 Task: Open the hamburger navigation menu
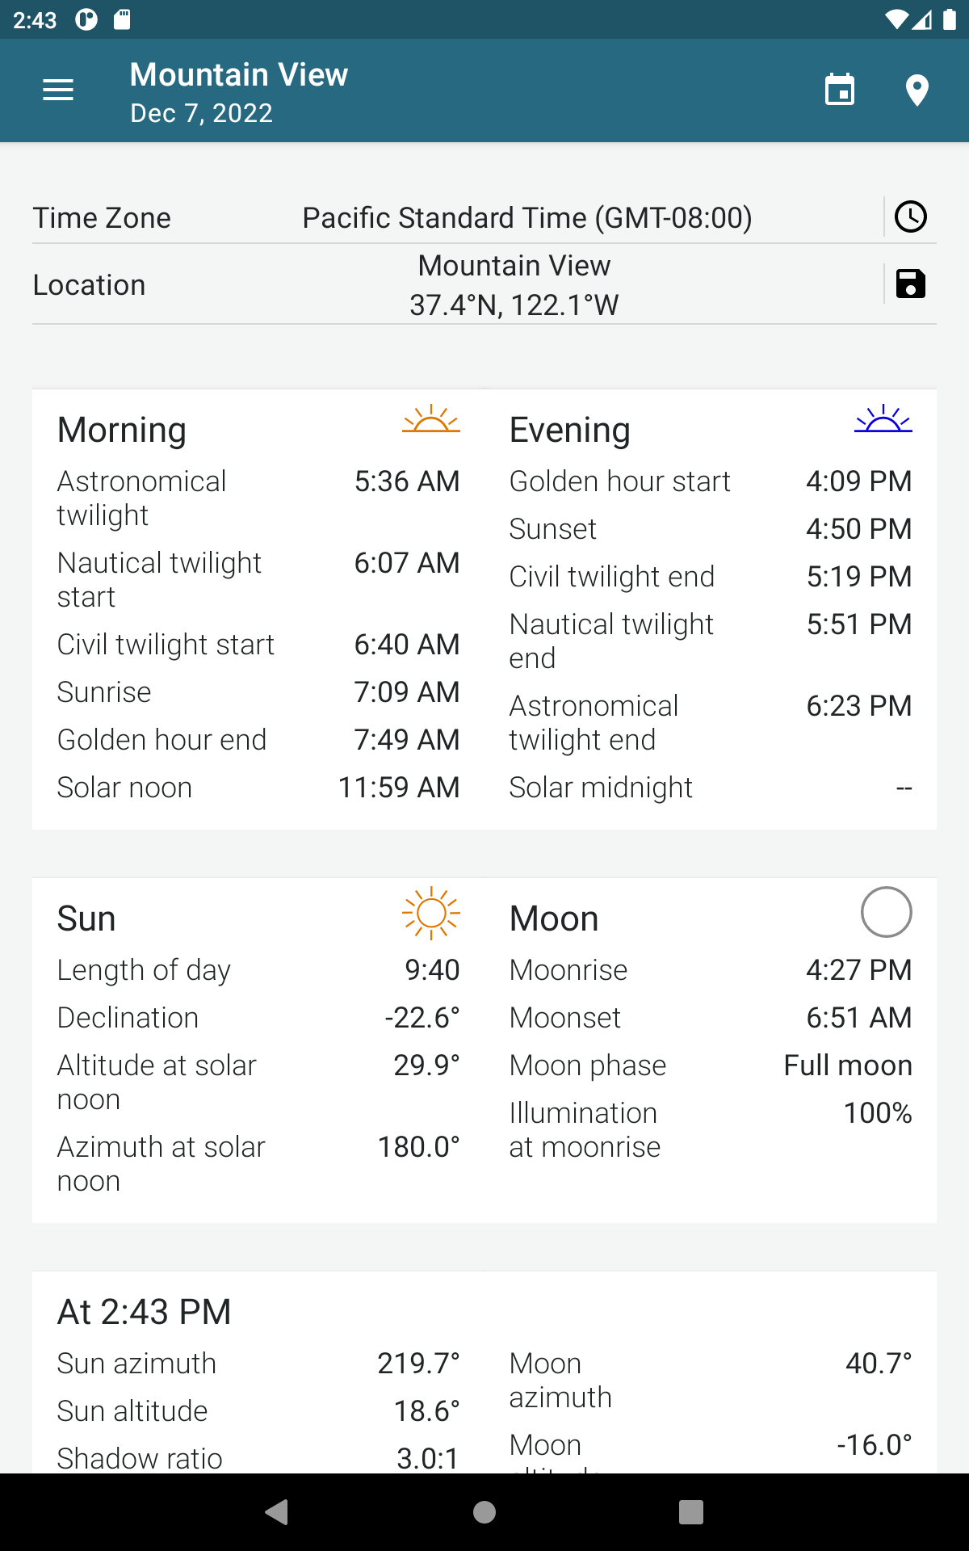coord(58,90)
